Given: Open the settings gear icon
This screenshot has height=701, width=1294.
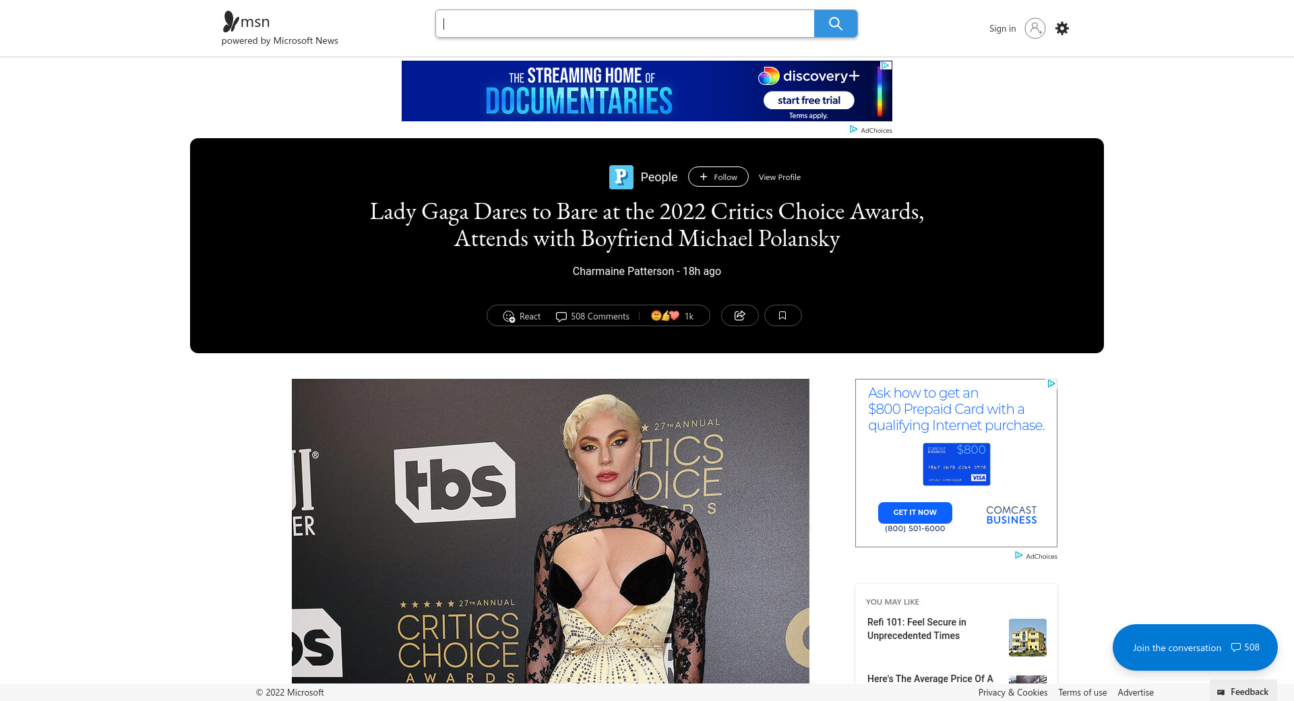Looking at the screenshot, I should point(1062,28).
